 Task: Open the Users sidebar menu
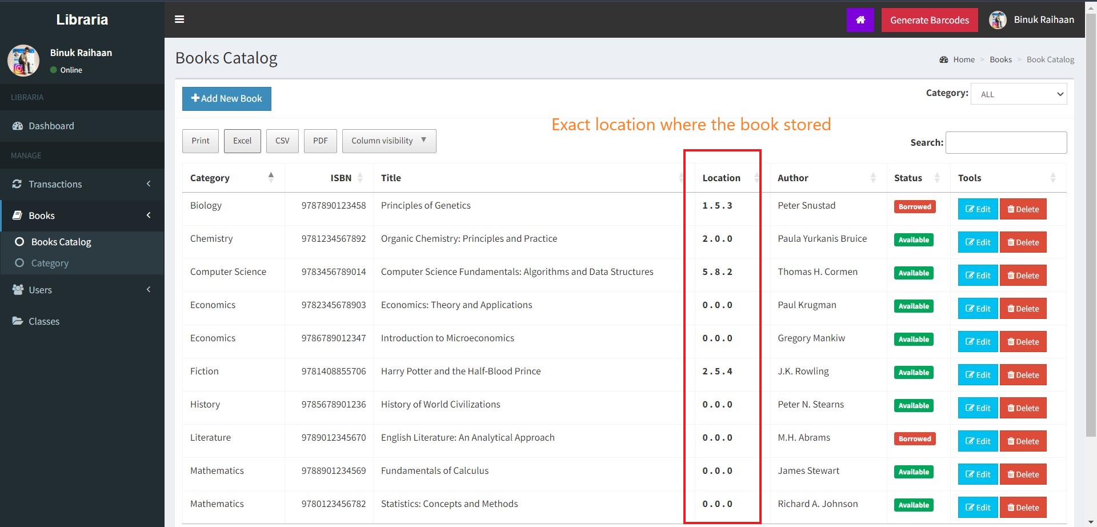pyautogui.click(x=82, y=290)
